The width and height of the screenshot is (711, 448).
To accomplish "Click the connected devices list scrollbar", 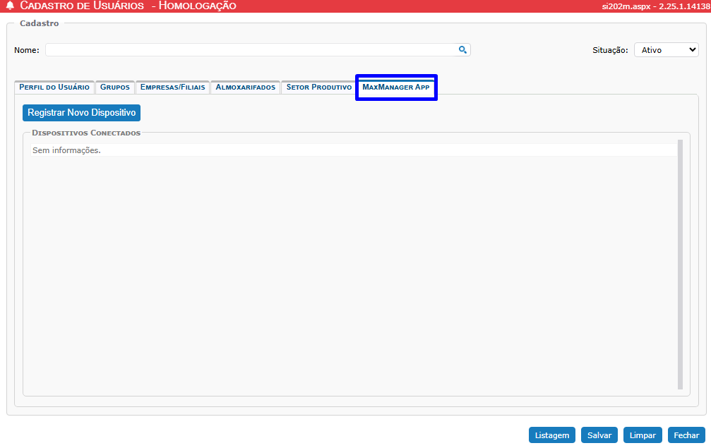I will [x=680, y=264].
